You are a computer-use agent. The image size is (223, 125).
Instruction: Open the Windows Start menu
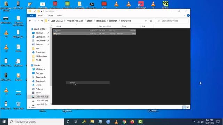(x=4, y=122)
